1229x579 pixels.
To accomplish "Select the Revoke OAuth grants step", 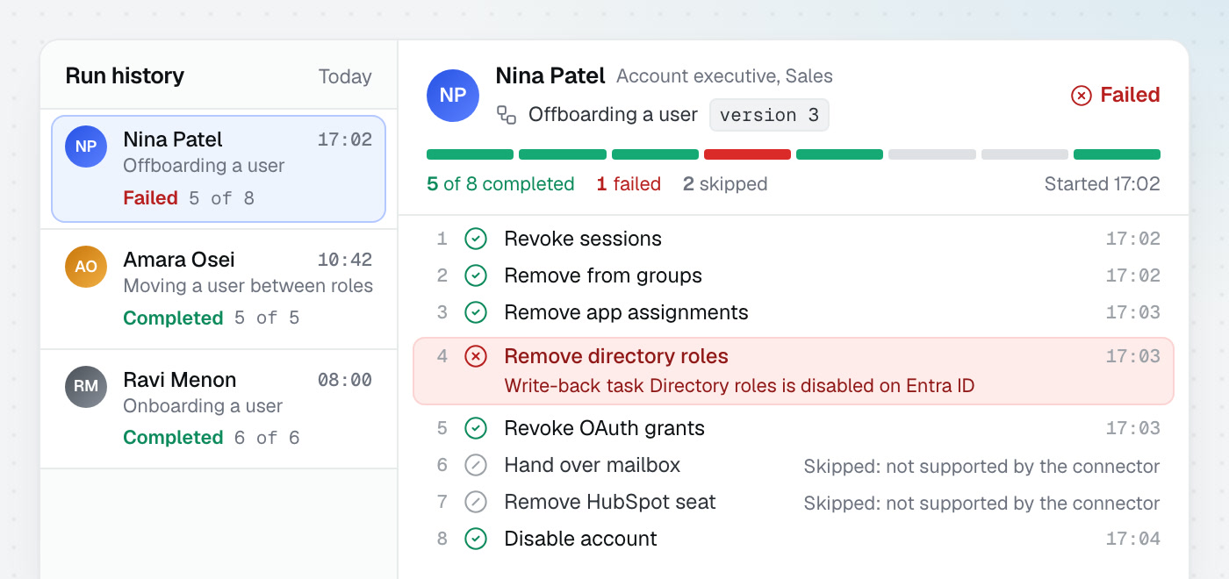I will click(x=794, y=428).
